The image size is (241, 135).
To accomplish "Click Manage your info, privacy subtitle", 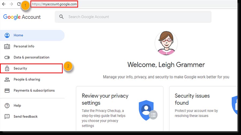I will 166,77.
